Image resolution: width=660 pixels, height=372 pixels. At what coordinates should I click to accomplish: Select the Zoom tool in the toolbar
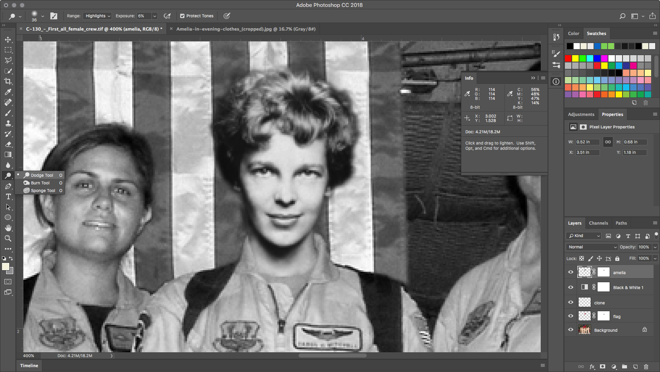8,238
